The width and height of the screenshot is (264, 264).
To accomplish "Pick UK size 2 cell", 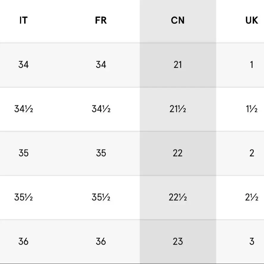I will coord(251,153).
